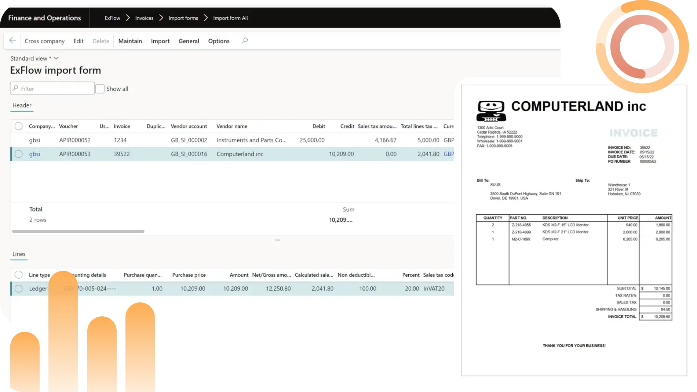Click the chevron before Import form All
Image resolution: width=697 pixels, height=392 pixels.
206,18
